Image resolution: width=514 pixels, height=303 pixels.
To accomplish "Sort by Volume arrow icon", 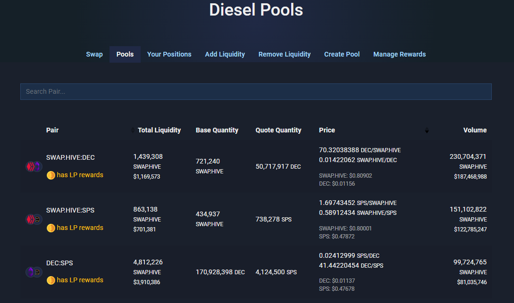I will coord(427,130).
